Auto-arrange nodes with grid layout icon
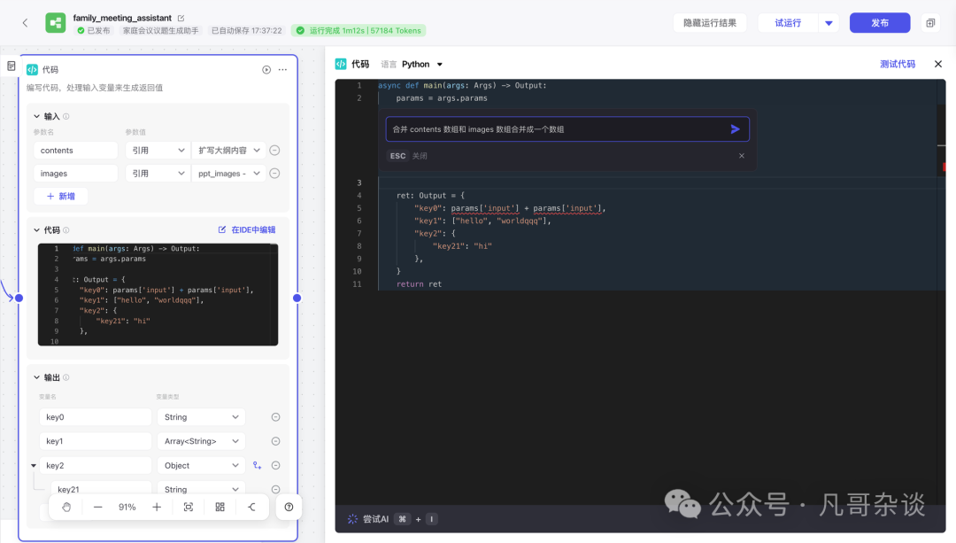 [x=220, y=507]
